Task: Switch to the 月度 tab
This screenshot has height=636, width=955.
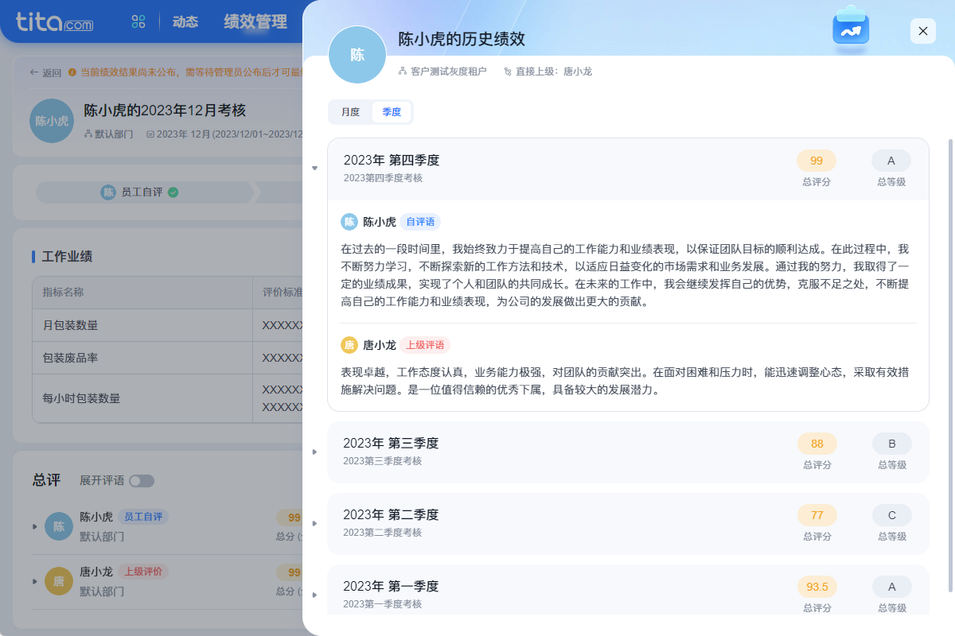Action: (x=350, y=112)
